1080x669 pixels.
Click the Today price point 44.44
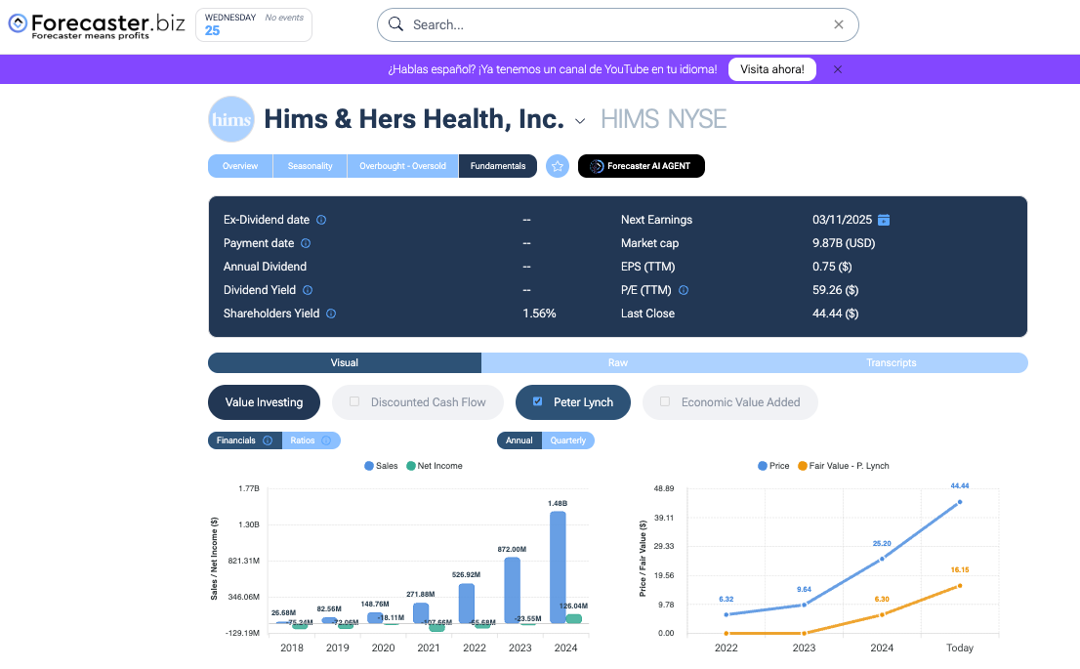(960, 502)
